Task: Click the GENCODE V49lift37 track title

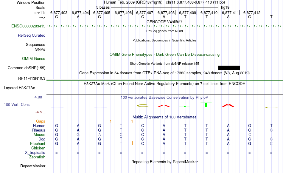Action: (164, 22)
